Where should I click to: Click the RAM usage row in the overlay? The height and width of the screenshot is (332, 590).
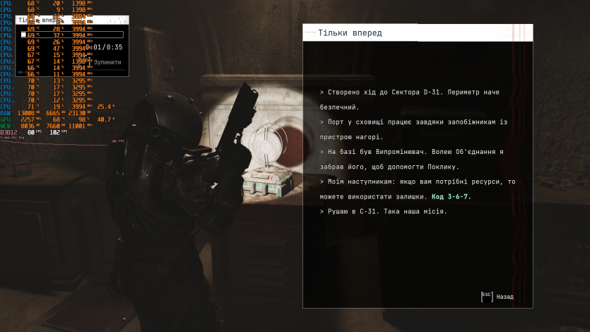pos(49,112)
